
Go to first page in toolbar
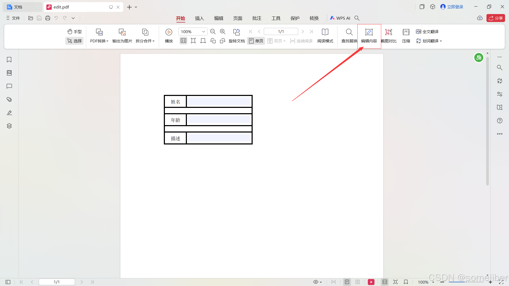[x=251, y=32]
